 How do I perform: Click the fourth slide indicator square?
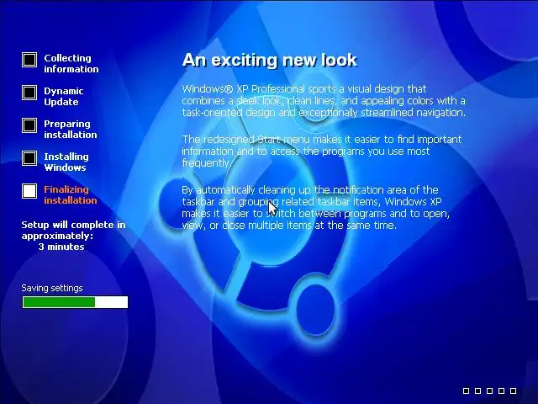[501, 391]
